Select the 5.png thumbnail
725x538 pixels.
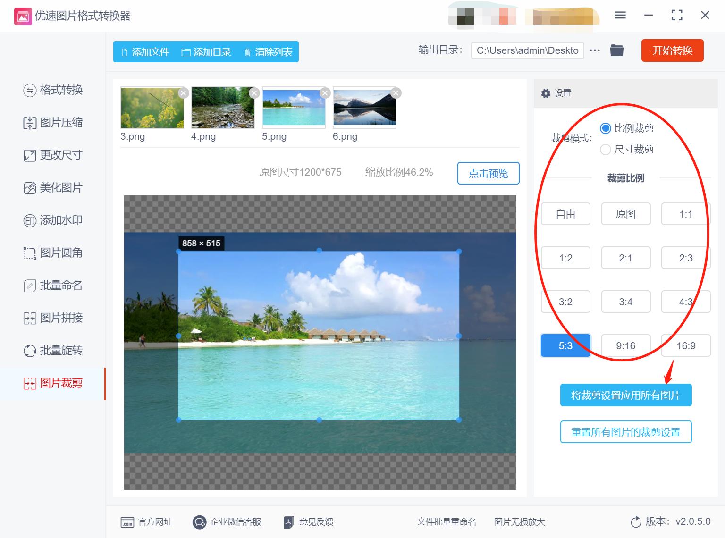click(294, 108)
